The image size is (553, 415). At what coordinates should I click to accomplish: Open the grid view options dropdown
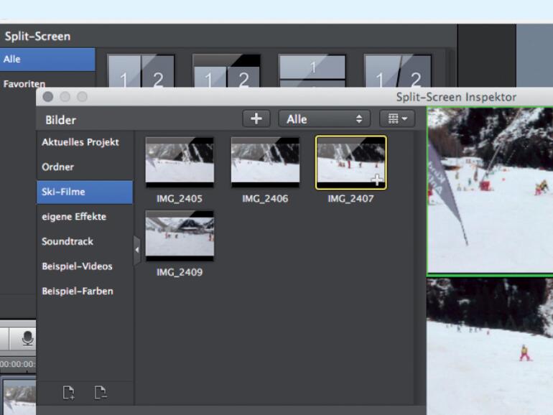pyautogui.click(x=396, y=119)
